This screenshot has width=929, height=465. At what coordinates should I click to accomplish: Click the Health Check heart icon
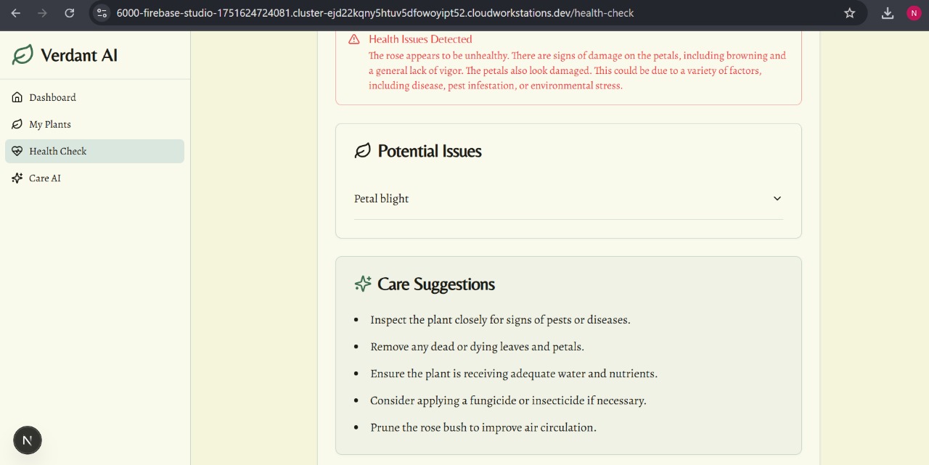pos(17,151)
